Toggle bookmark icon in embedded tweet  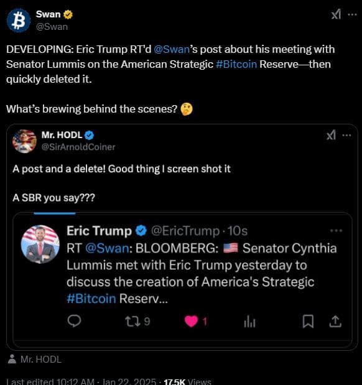(x=308, y=322)
